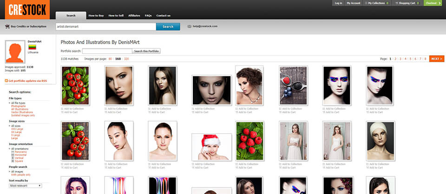Click the shopping cart icon beside Buy Credits
The height and width of the screenshot is (194, 446).
[7, 26]
